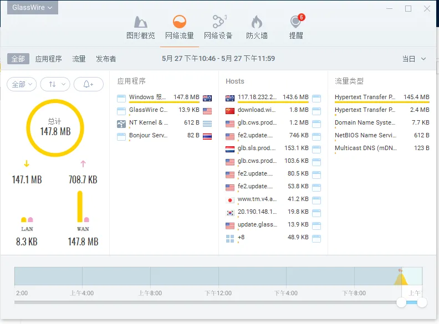Open the 图形概览 graph overview icon
This screenshot has width=439, height=324.
tap(140, 23)
